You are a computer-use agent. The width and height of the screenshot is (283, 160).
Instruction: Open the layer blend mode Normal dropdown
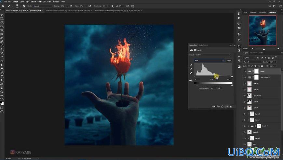pos(252,62)
